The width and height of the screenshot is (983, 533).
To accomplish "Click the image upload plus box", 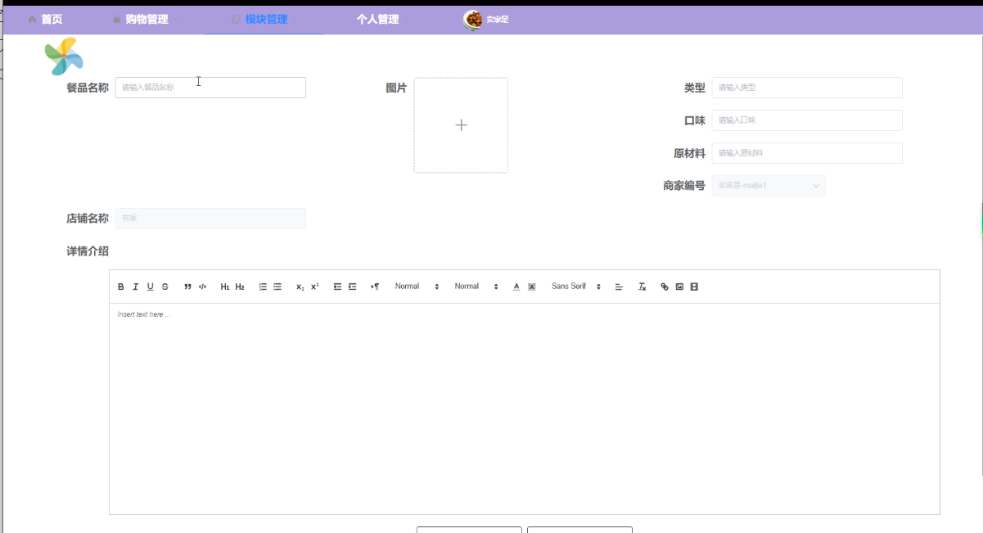I will (461, 125).
